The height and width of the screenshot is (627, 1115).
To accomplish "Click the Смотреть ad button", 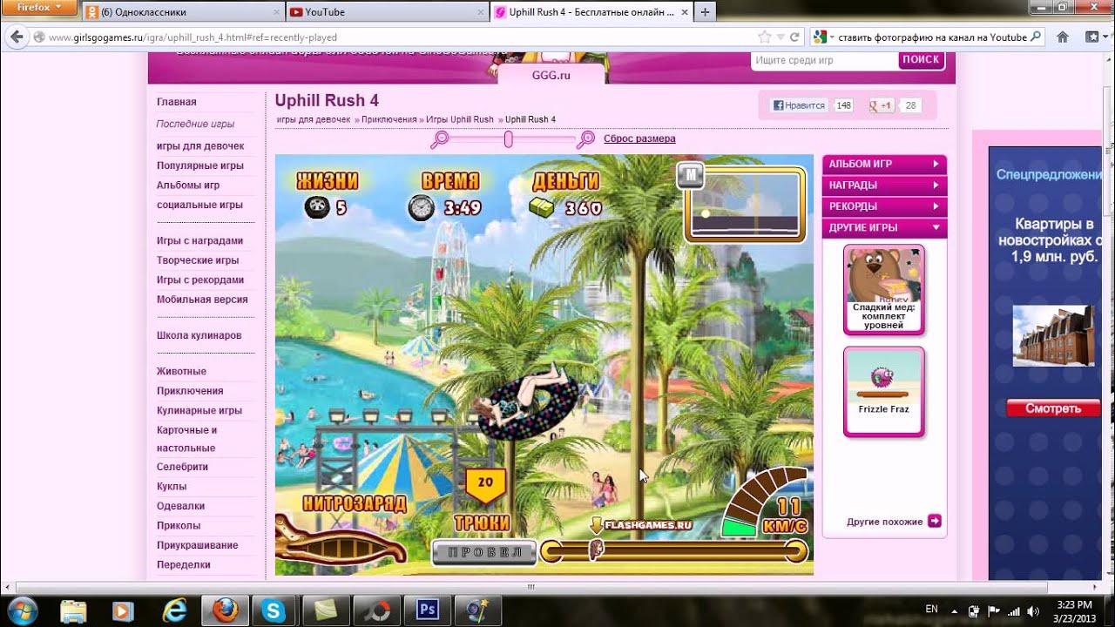I will [x=1053, y=408].
